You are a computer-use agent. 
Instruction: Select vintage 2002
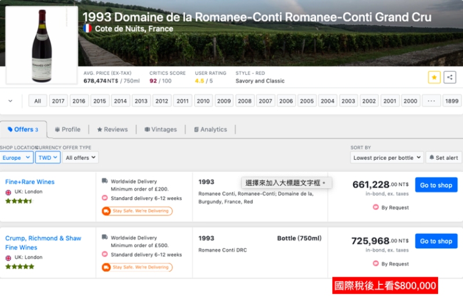coord(369,101)
